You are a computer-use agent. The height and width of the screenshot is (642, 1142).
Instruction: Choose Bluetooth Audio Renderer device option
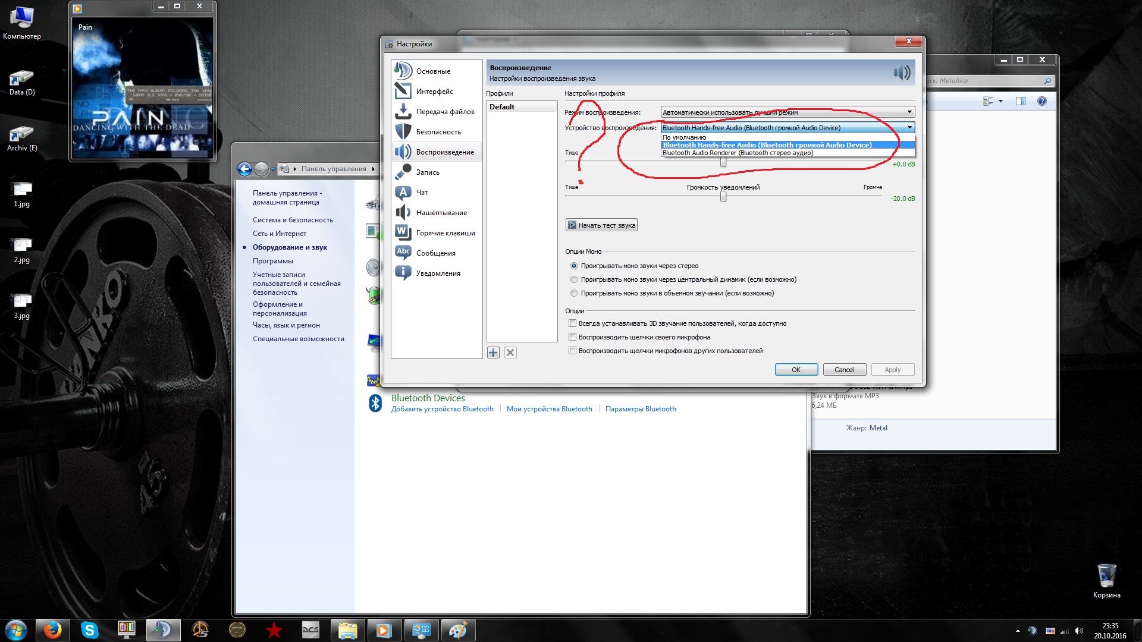[788, 153]
